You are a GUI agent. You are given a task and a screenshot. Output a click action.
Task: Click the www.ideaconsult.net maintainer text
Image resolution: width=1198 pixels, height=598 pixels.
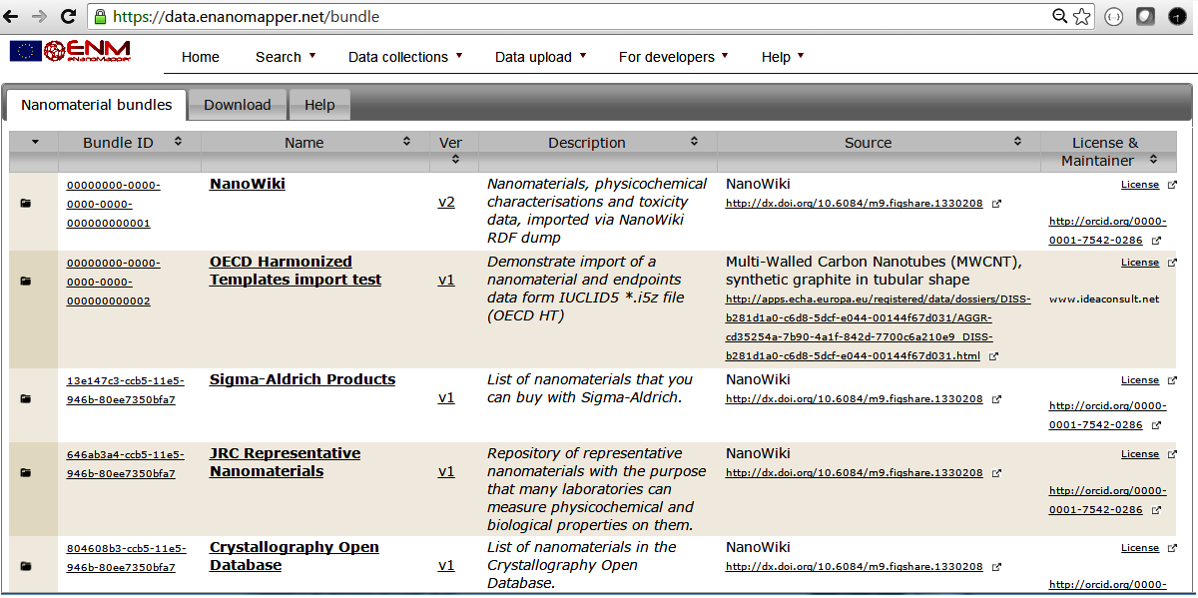1104,299
